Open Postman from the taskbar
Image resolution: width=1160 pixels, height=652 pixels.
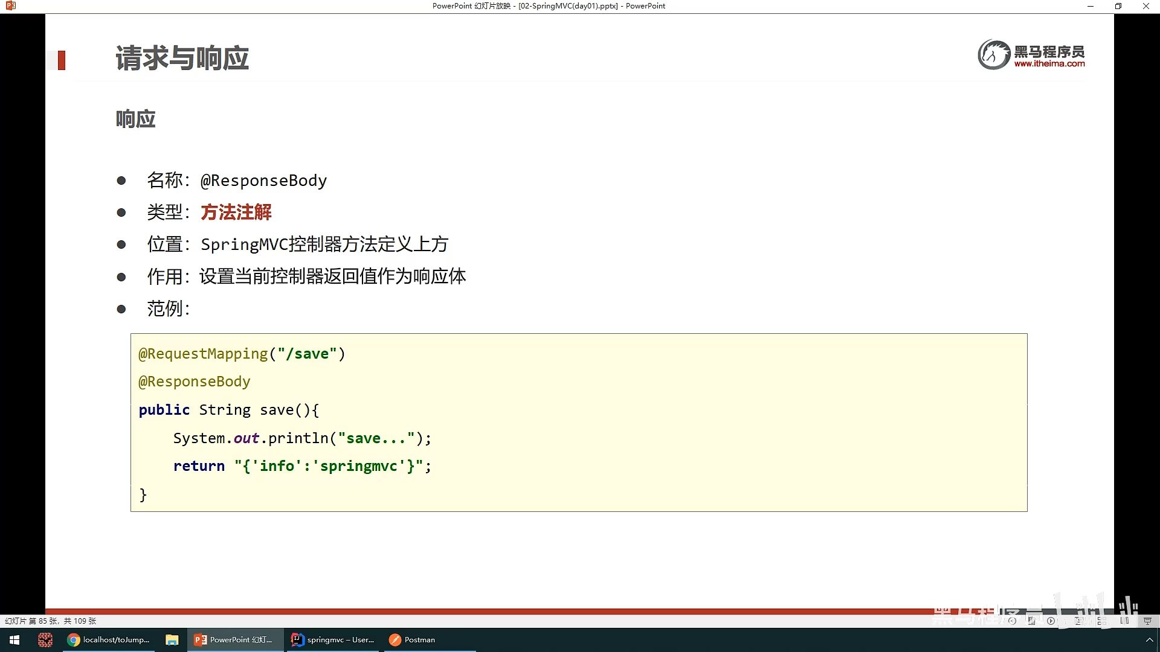click(x=413, y=640)
